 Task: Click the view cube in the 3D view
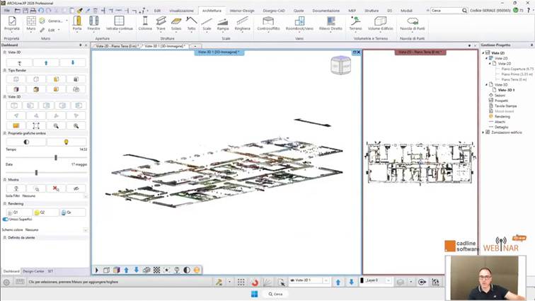pos(340,65)
